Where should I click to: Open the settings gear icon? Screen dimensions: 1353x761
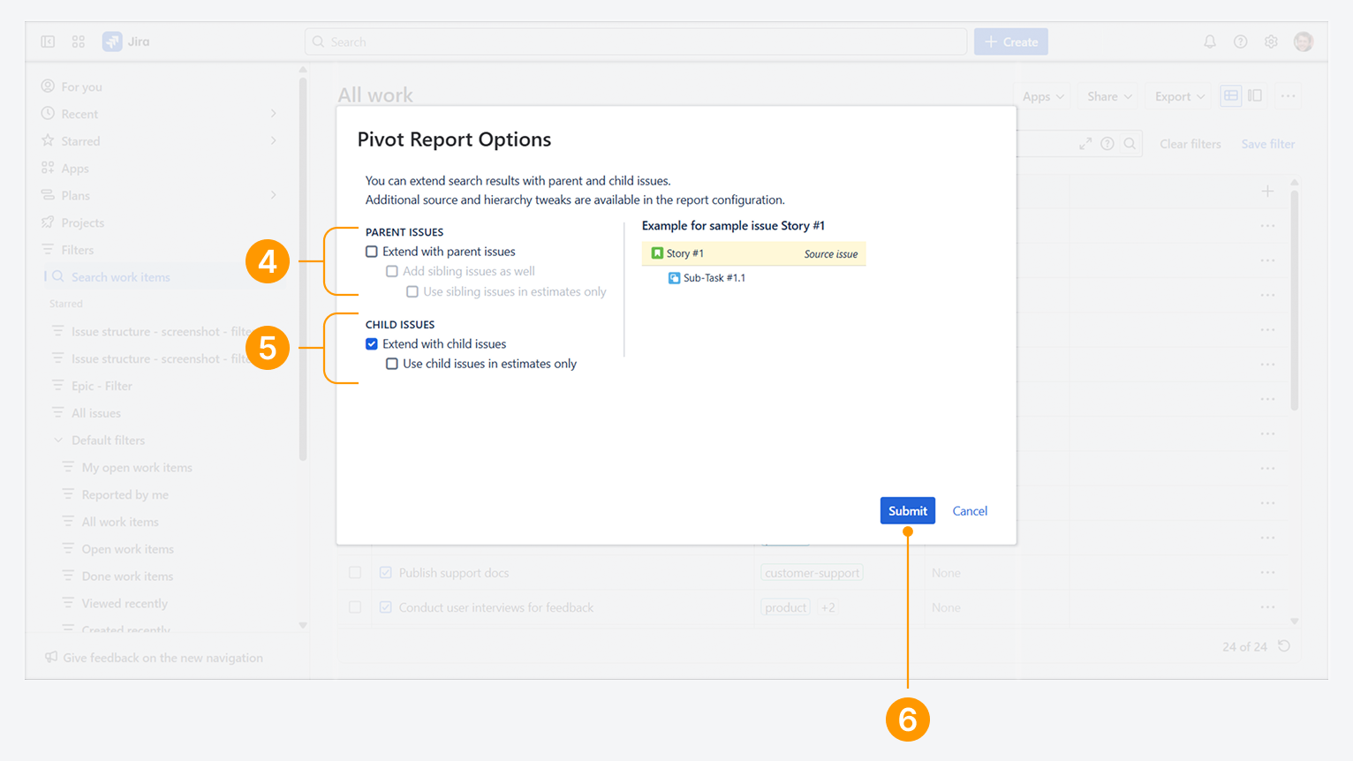(1271, 41)
